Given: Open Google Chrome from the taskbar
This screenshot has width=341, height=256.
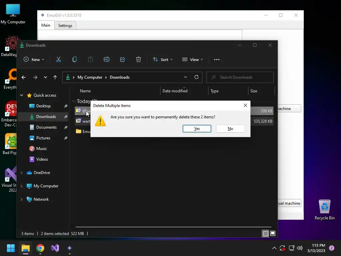Looking at the screenshot, I should point(40,248).
